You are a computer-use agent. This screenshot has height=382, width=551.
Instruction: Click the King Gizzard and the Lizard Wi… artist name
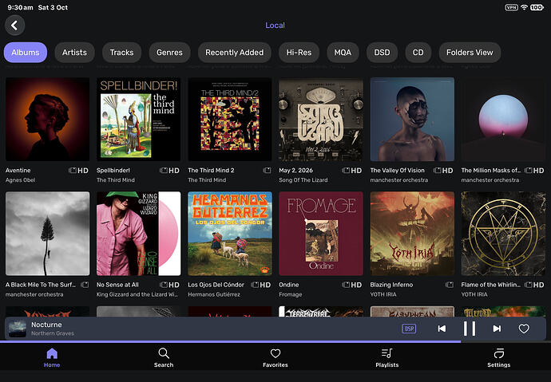[x=137, y=294]
